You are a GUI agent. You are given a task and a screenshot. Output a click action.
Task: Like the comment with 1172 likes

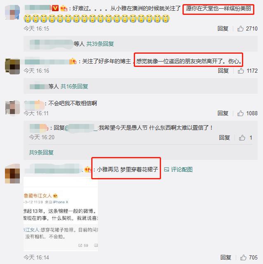click(241, 71)
